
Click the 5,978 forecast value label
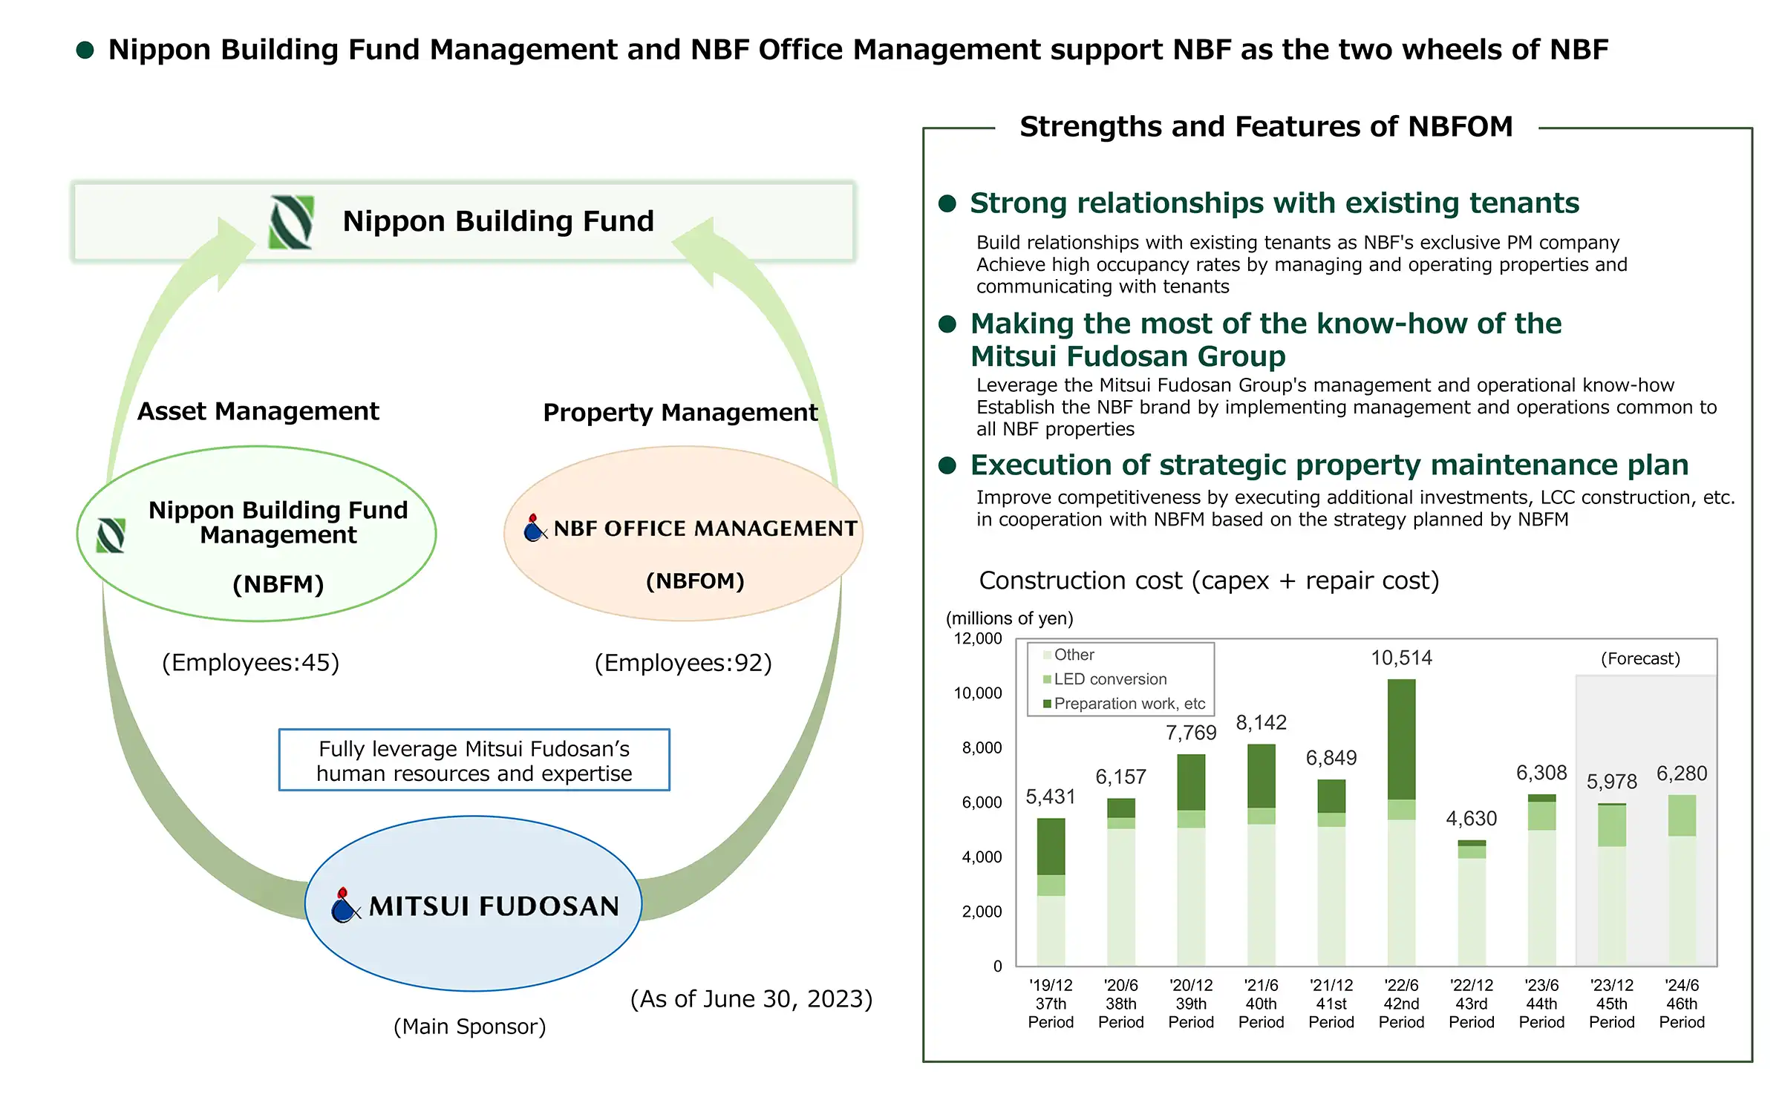click(1612, 782)
